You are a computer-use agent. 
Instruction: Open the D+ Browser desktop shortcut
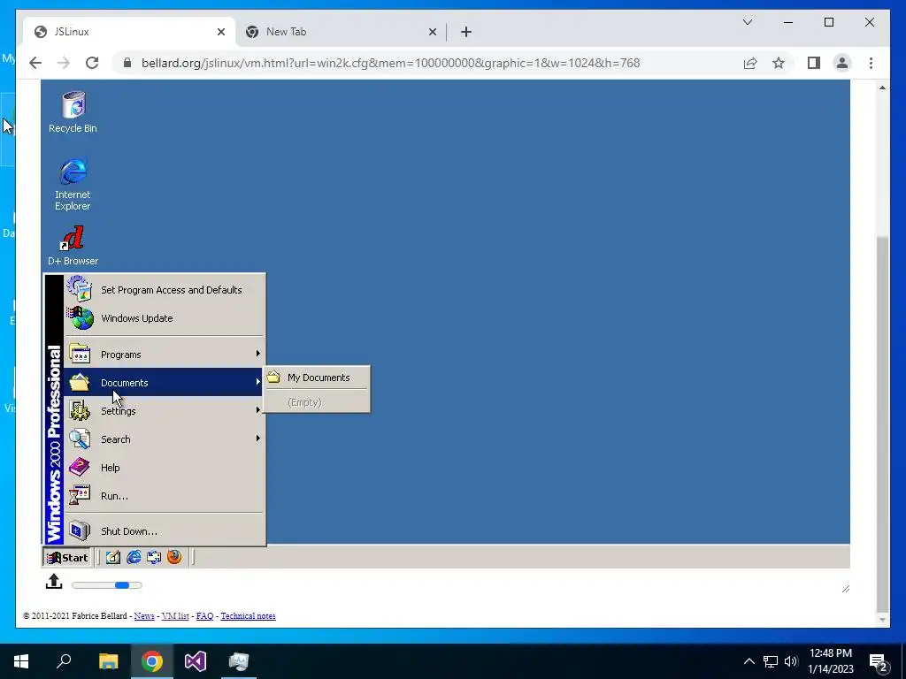73,246
